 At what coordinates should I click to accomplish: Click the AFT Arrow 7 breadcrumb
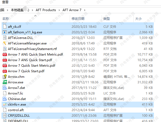click(x=72, y=10)
